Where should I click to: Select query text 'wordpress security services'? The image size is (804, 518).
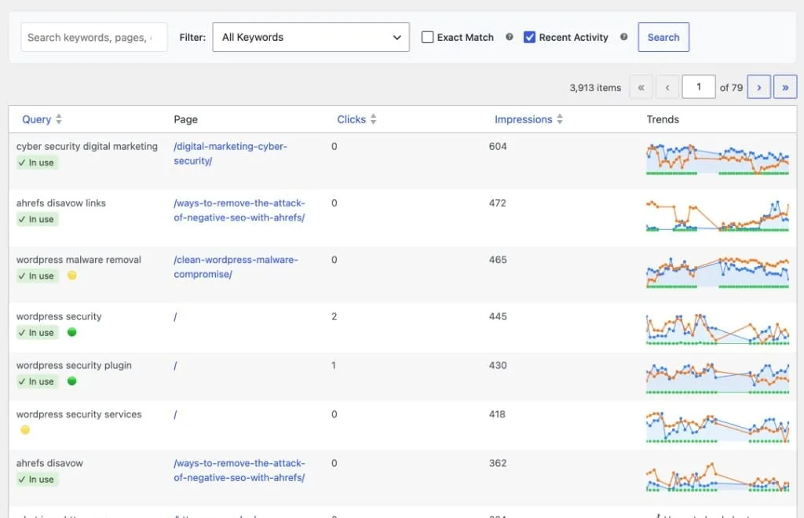(x=79, y=414)
